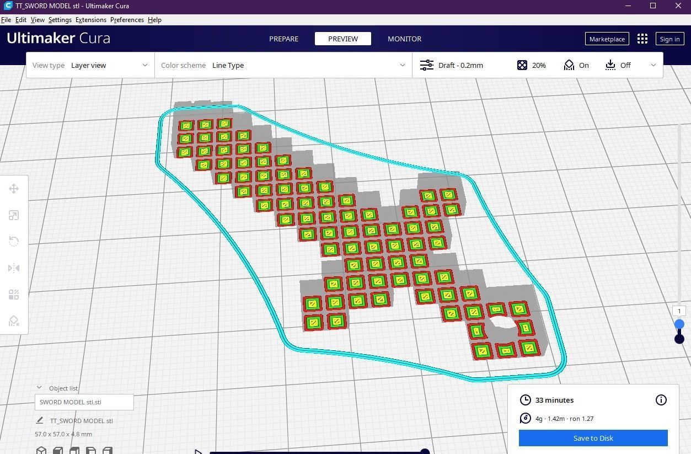Select the Move tool in the left toolbar
This screenshot has height=454, width=691.
coord(14,189)
